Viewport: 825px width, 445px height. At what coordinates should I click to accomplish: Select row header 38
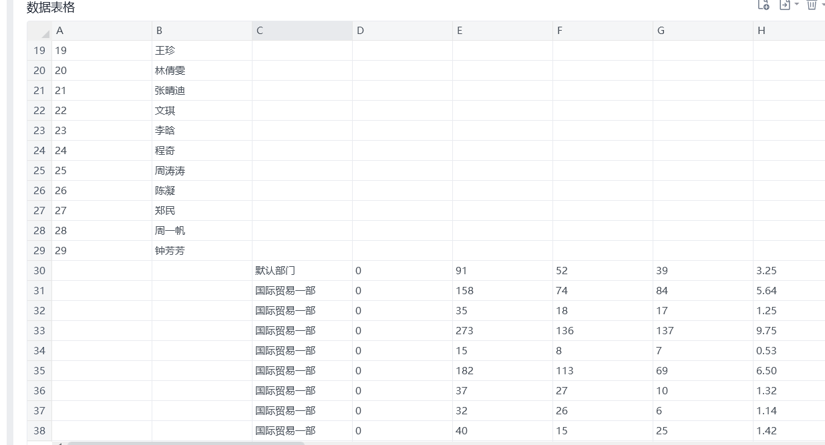[39, 431]
